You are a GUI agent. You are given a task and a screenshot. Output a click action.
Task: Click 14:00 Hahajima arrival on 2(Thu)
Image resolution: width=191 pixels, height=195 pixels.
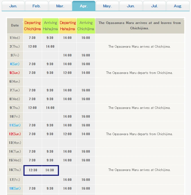[x=50, y=47]
